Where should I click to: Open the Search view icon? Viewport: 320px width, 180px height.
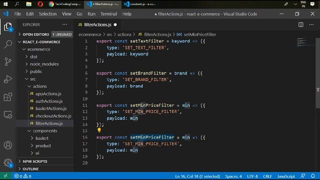[8, 44]
